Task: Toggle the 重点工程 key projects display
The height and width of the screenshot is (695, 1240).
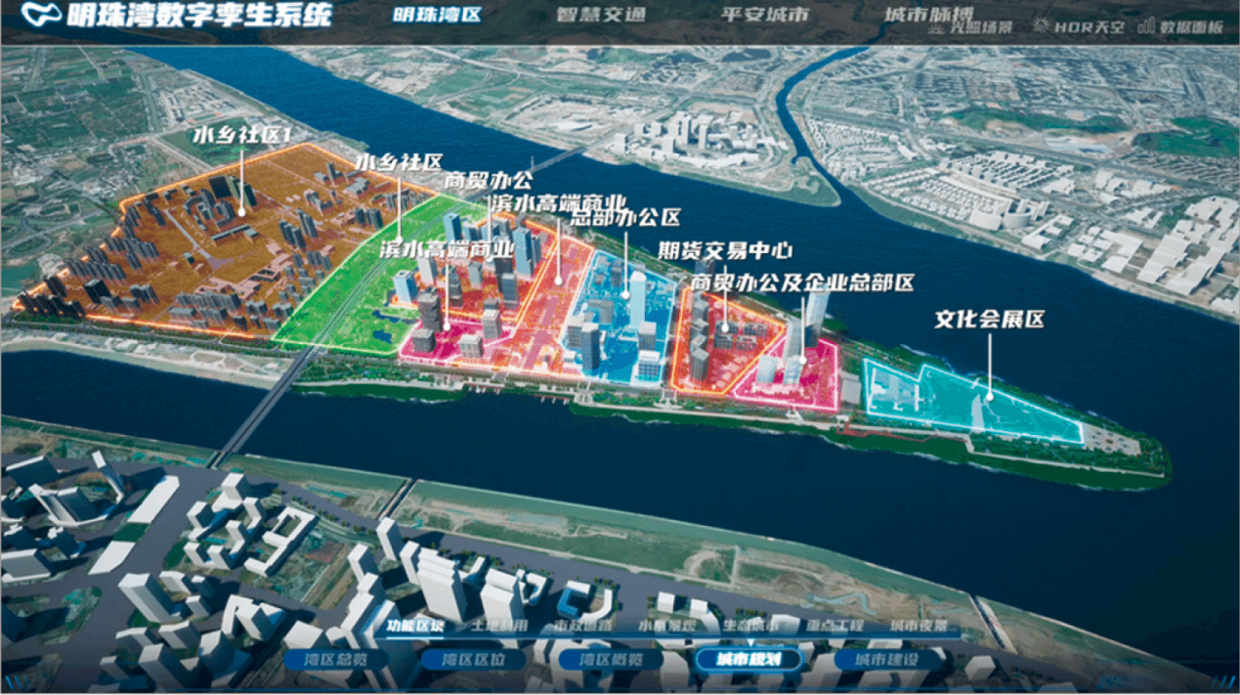Action: 835,624
